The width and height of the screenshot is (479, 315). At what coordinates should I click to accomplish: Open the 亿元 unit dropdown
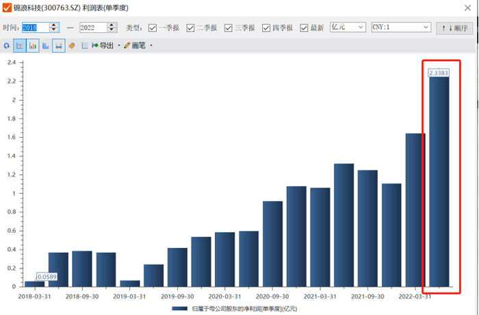pos(348,27)
